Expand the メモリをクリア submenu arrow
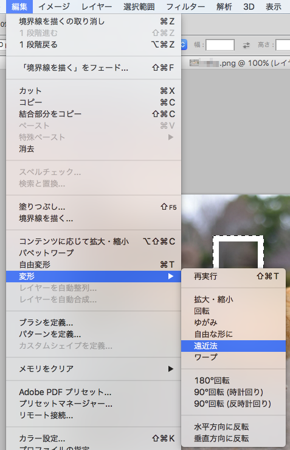 pos(171,369)
